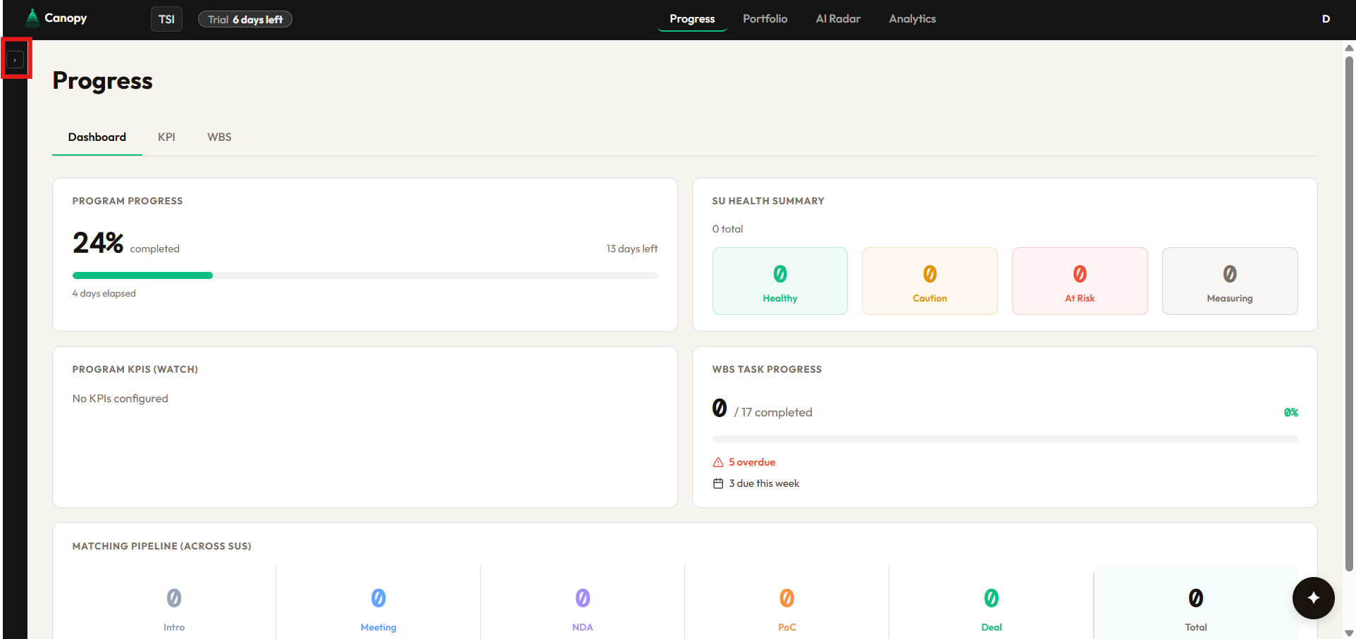Click the '24%' completed value
Viewport: 1356px width, 639px height.
pyautogui.click(x=98, y=243)
